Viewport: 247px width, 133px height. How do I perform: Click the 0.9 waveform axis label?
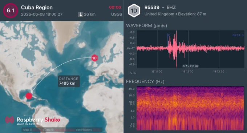[133, 32]
